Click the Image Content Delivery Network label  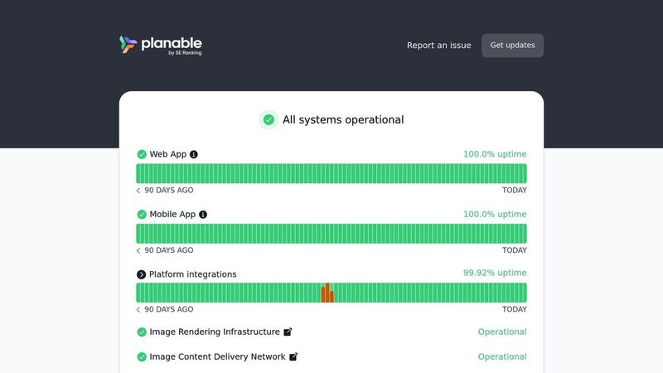pos(217,357)
